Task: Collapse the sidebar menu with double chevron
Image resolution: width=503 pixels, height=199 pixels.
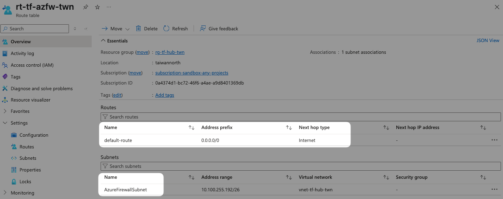Action: (86, 29)
